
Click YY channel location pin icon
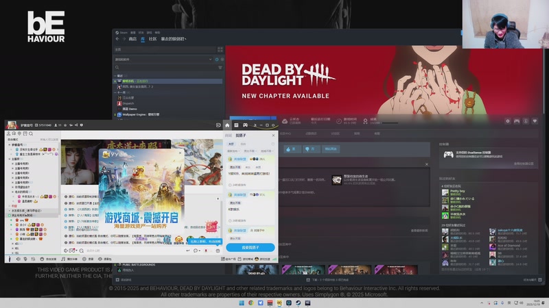(x=20, y=133)
